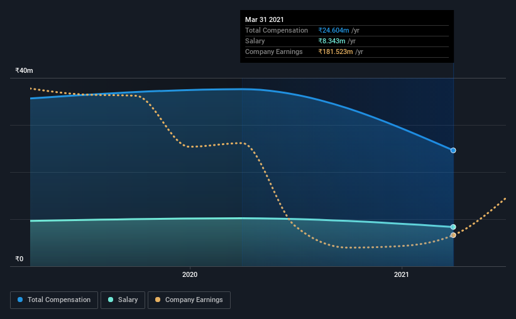
Task: Click the 2020 x-axis label
Action: (190, 274)
